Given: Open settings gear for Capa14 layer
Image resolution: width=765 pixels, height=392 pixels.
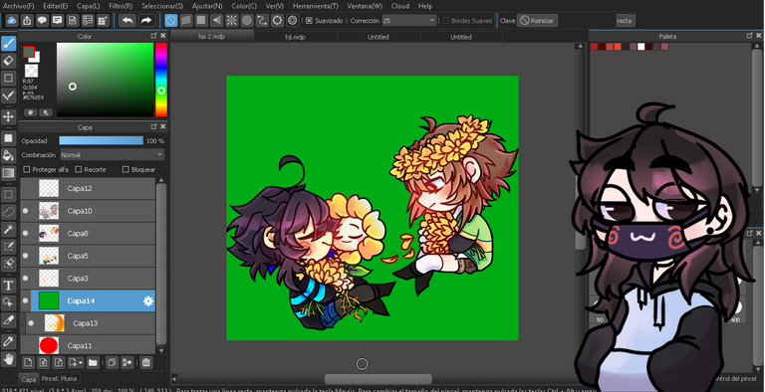Looking at the screenshot, I should [x=148, y=301].
